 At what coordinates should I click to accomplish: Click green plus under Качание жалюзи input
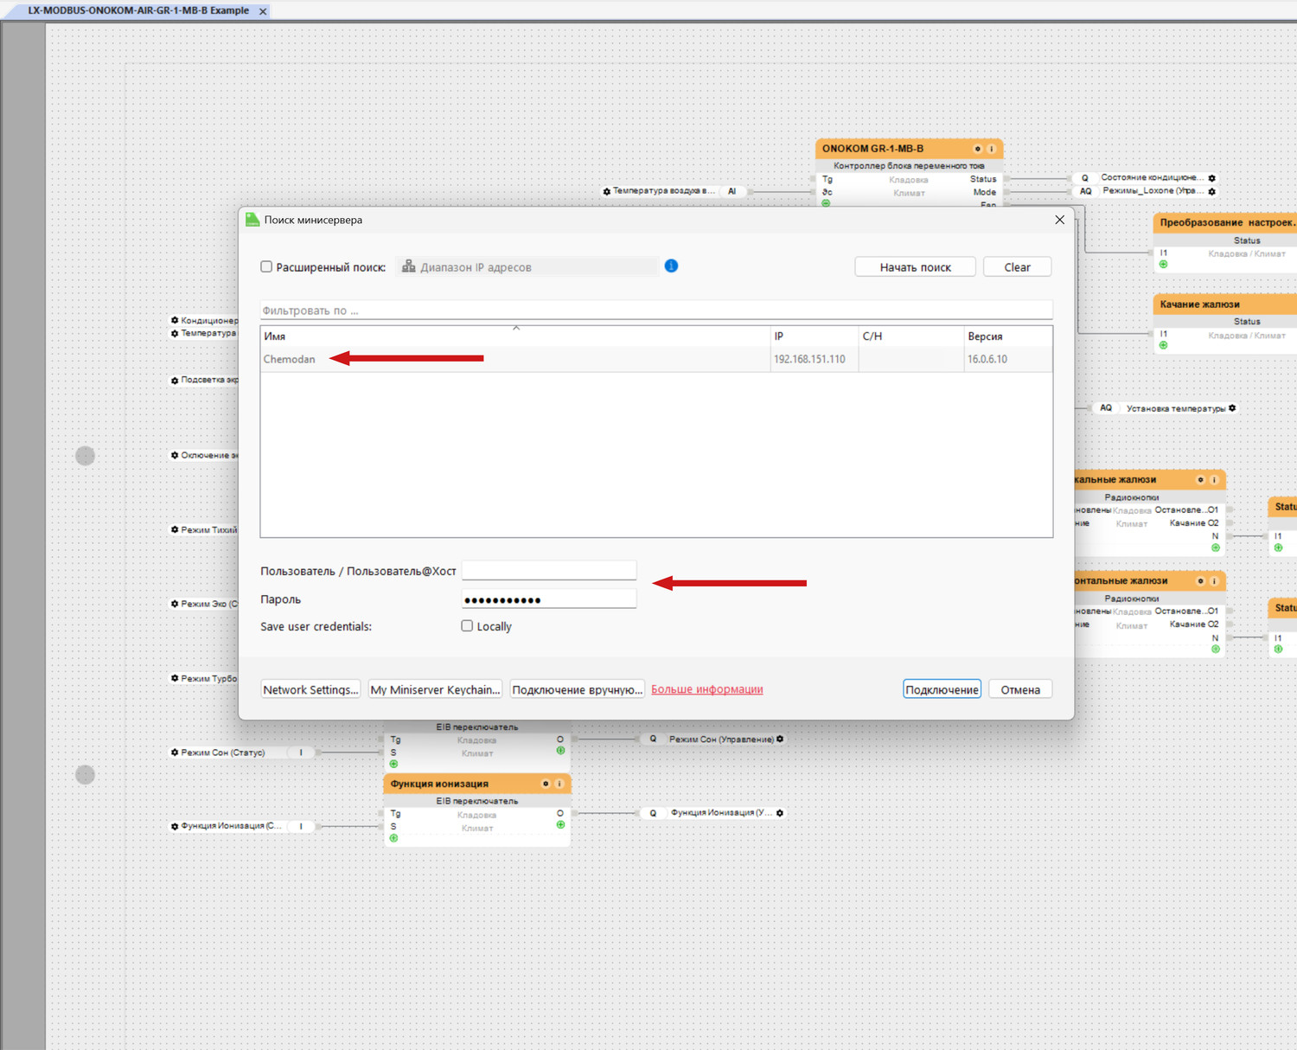1163,345
